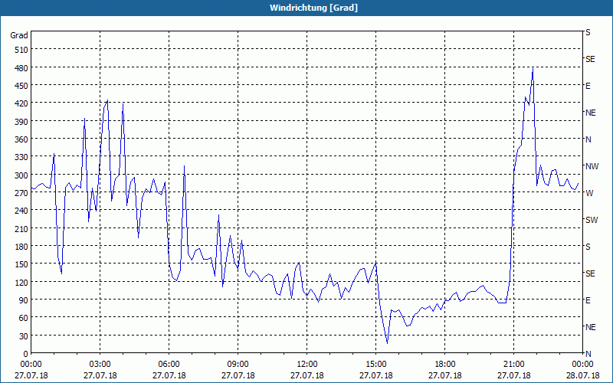The height and width of the screenshot is (383, 613).
Task: Click the 60 y-axis tick label
Action: click(x=24, y=318)
